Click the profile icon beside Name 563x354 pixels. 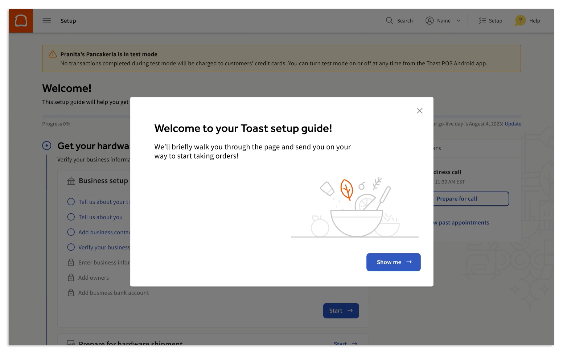pos(430,21)
